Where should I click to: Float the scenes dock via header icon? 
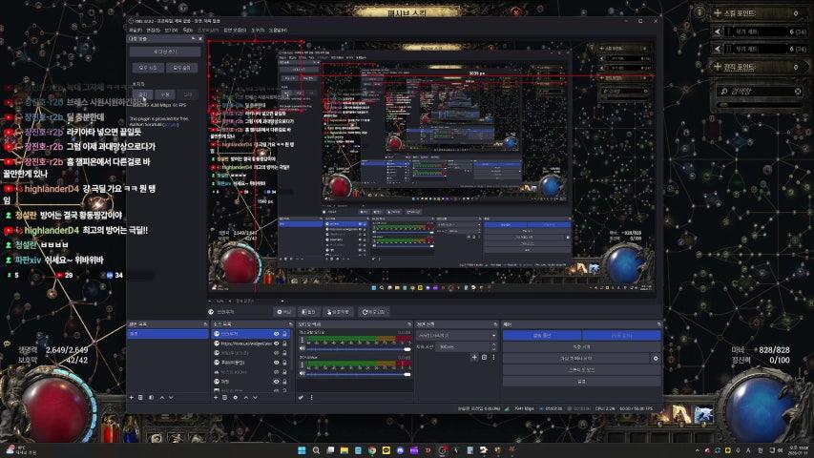pos(205,324)
